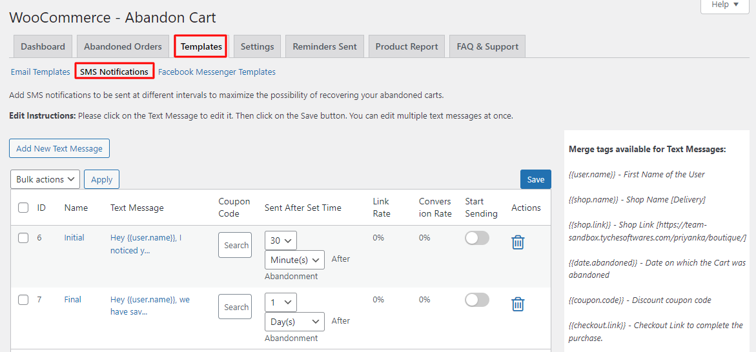Screen dimensions: 756x352
Task: Check the checkbox for message ID 6
Action: coord(23,238)
